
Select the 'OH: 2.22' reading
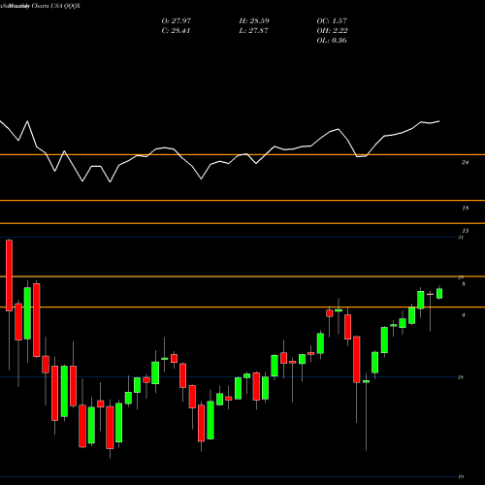pyautogui.click(x=332, y=31)
